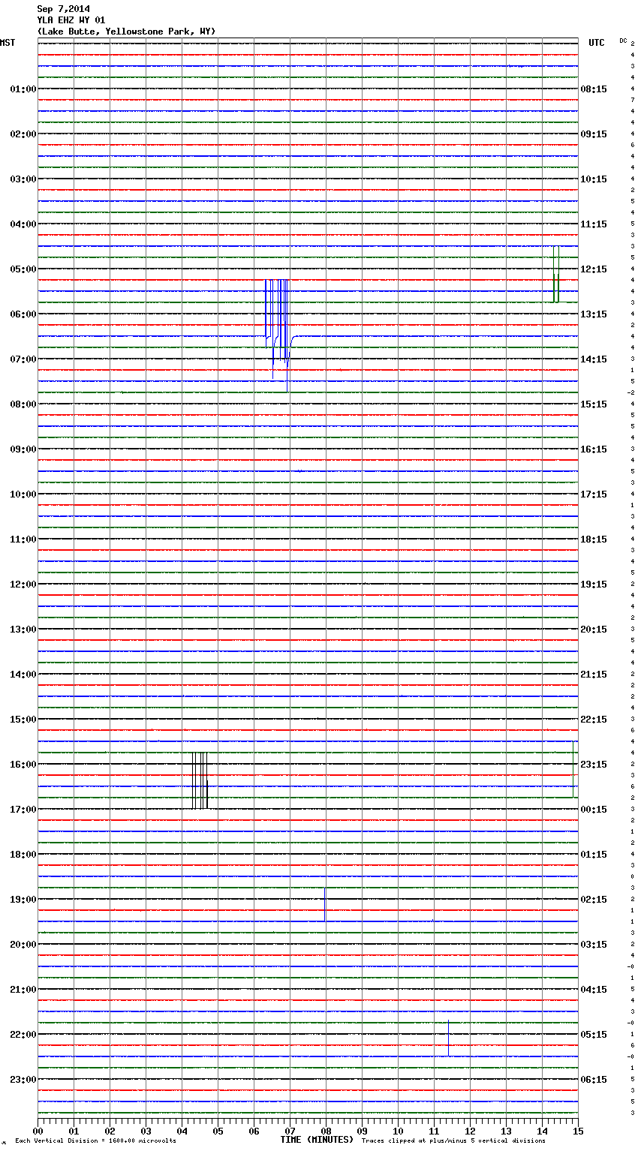This screenshot has height=1151, width=638.
Task: Select the MST row label "10:00"
Action: click(x=23, y=494)
